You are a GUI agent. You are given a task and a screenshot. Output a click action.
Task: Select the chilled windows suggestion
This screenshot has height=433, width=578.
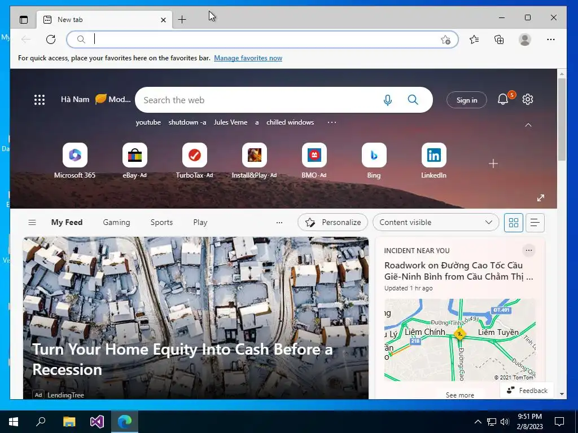click(x=290, y=122)
